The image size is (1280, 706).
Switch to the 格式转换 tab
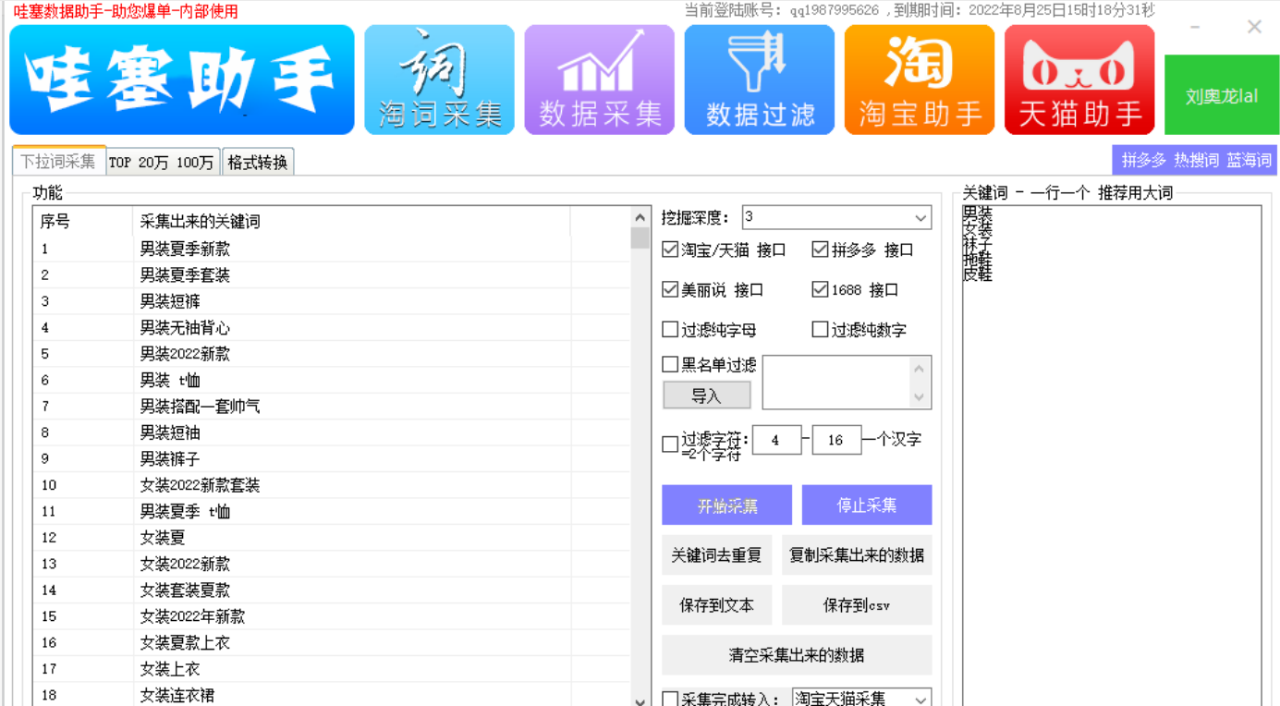click(x=258, y=161)
